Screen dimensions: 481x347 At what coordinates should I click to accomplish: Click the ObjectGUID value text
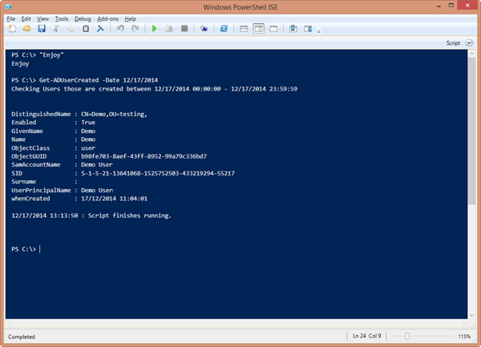tap(143, 156)
